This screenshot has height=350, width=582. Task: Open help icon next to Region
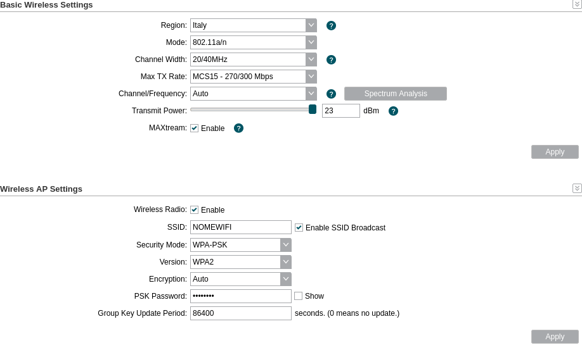point(331,25)
